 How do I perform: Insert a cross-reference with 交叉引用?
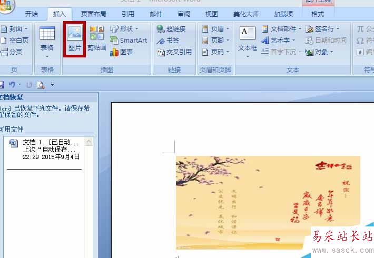(174, 52)
